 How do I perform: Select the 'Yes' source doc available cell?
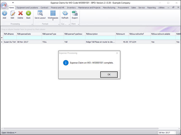coord(163,42)
